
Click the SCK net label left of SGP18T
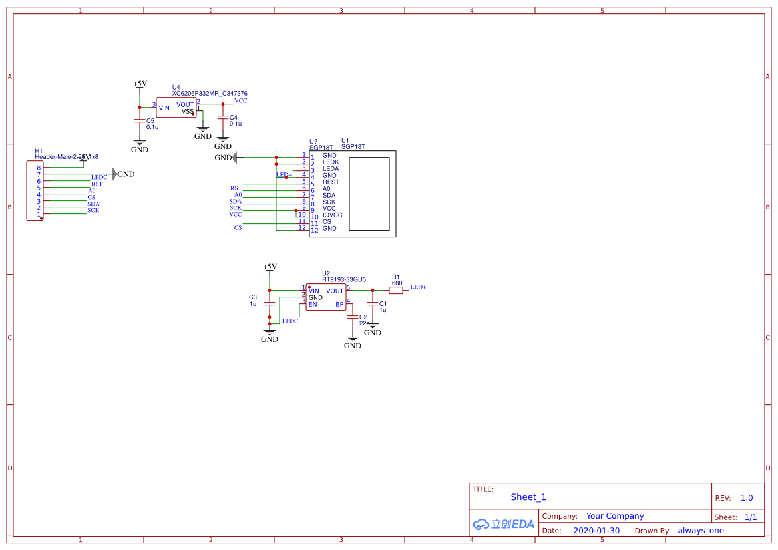click(235, 207)
